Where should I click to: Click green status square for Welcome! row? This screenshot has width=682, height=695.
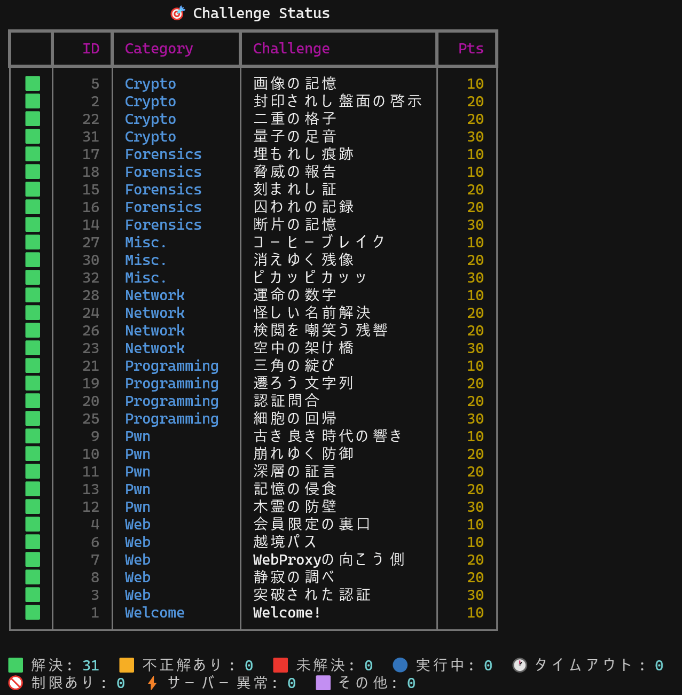pos(33,612)
